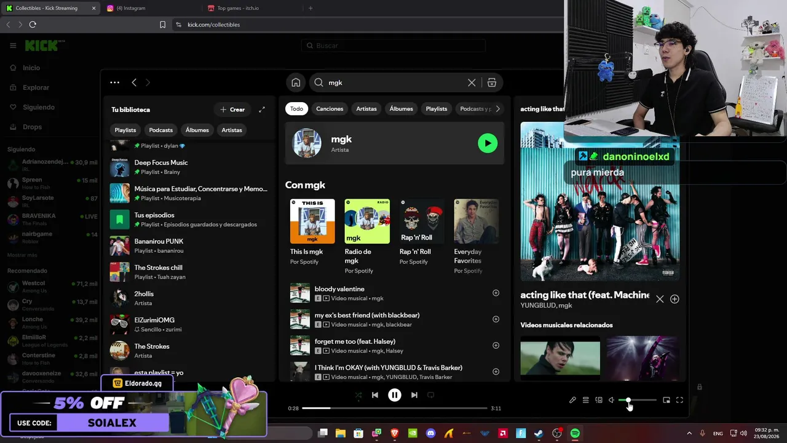Open the Rap'n' Roll playlist card
The width and height of the screenshot is (787, 443).
click(x=422, y=232)
